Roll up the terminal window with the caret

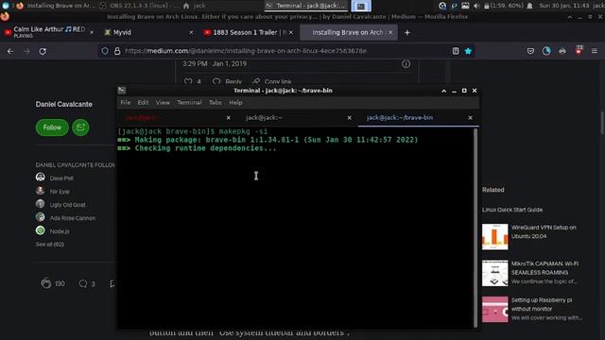pyautogui.click(x=443, y=91)
